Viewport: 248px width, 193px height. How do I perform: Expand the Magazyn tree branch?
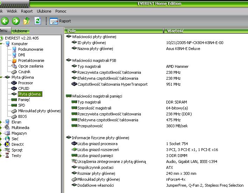click(x=1, y=133)
